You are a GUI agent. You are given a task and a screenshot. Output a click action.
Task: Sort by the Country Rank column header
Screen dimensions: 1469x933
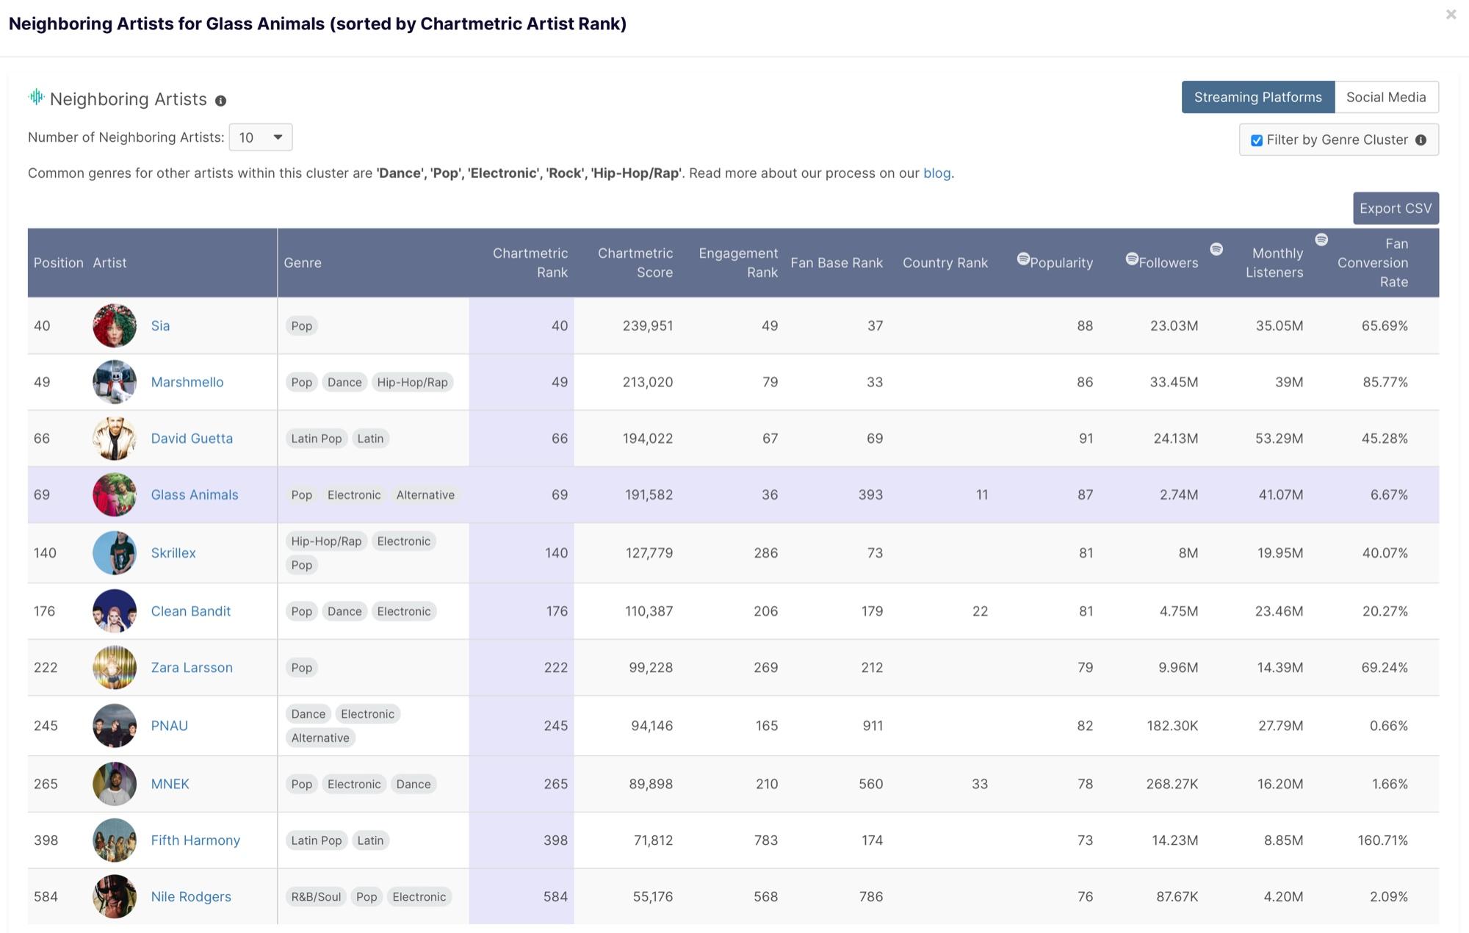tap(945, 263)
